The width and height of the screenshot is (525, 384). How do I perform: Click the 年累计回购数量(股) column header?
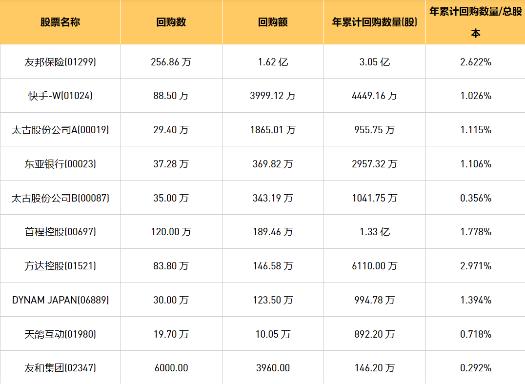click(x=374, y=22)
